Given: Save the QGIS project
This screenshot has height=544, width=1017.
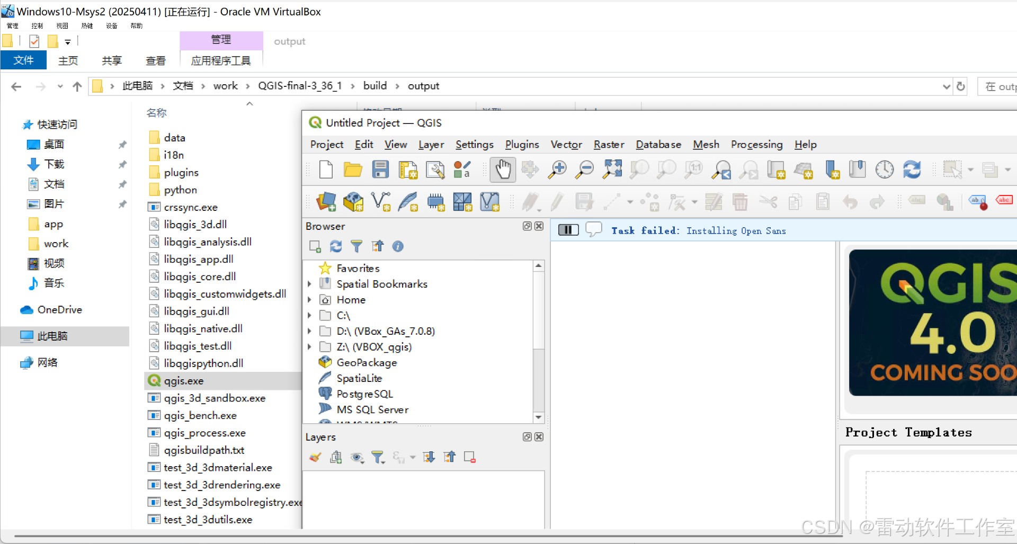Looking at the screenshot, I should 380,170.
